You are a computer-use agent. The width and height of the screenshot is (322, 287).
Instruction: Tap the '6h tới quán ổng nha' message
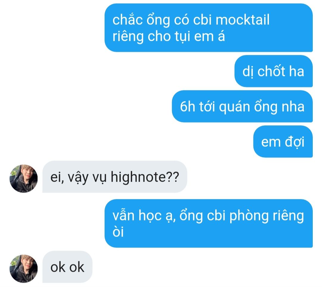click(242, 107)
